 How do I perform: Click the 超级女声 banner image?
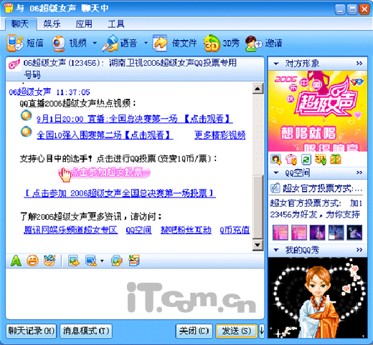tap(318, 111)
